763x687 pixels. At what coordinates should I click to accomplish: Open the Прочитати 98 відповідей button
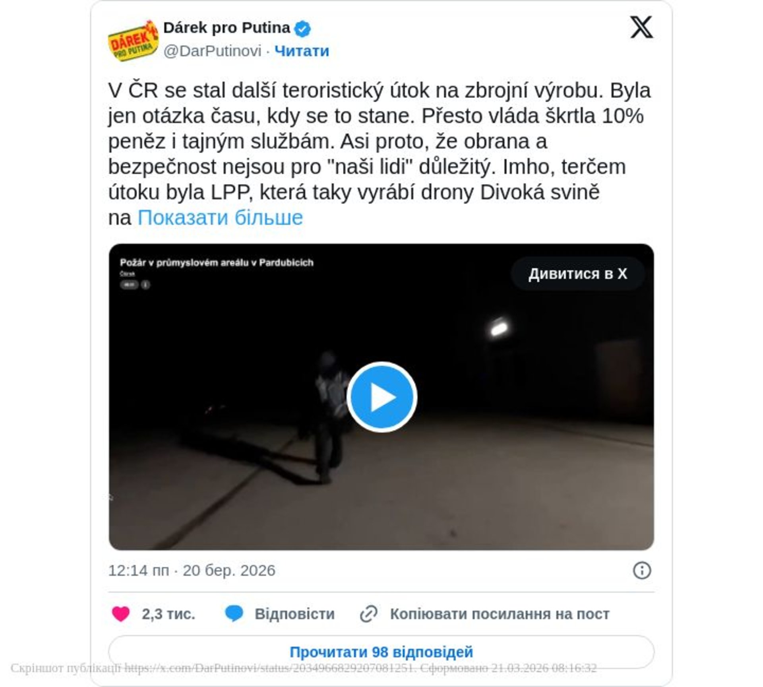coord(381,652)
